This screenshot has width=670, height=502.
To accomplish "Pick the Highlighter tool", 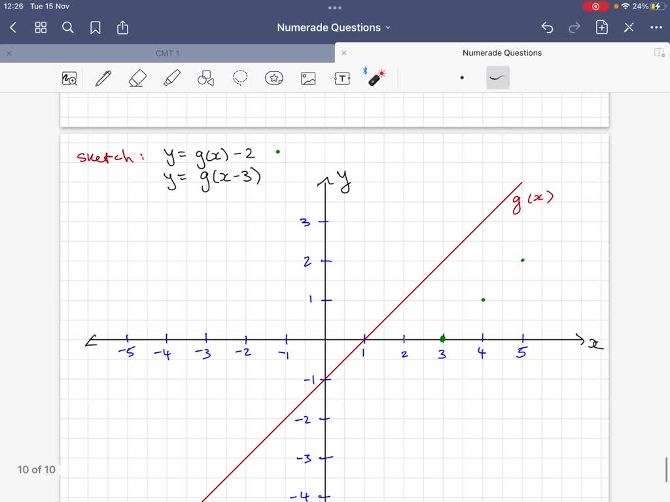I will click(x=171, y=78).
